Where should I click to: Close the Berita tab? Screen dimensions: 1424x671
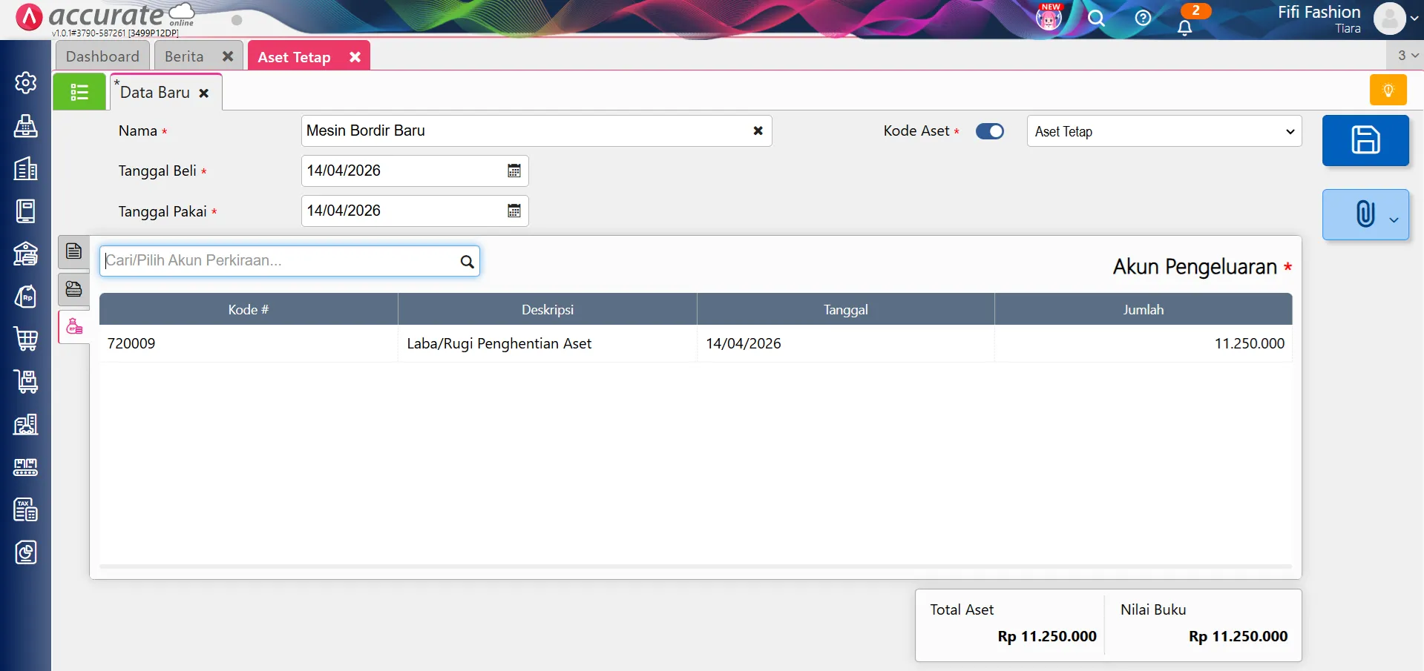(228, 56)
